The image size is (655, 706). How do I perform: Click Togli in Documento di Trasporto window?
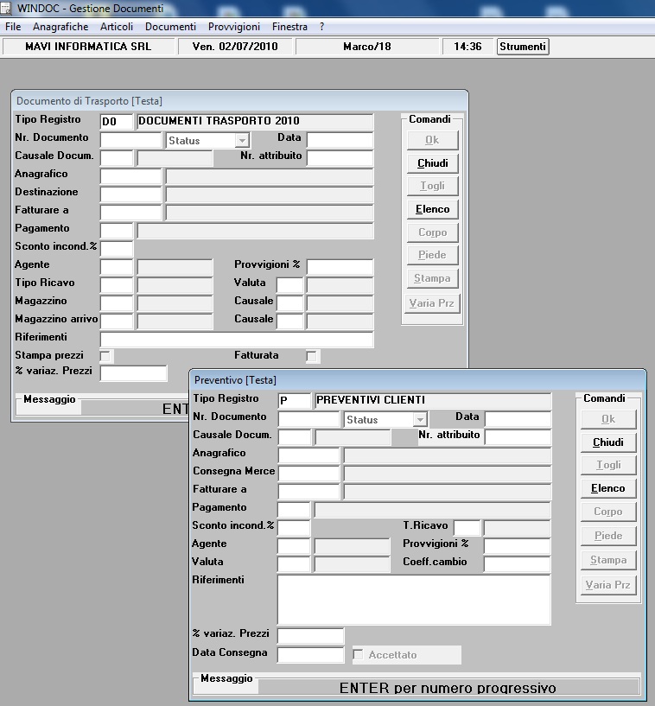click(x=433, y=186)
